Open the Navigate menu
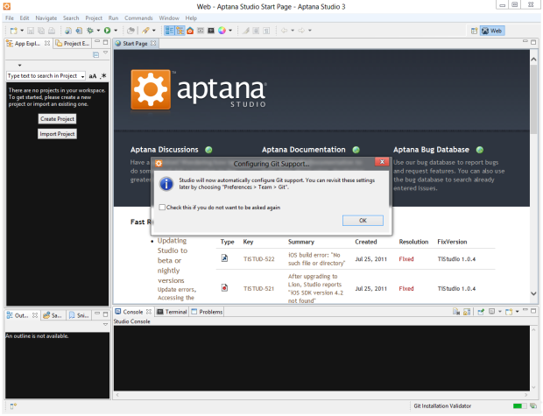This screenshot has width=543, height=416. point(46,18)
